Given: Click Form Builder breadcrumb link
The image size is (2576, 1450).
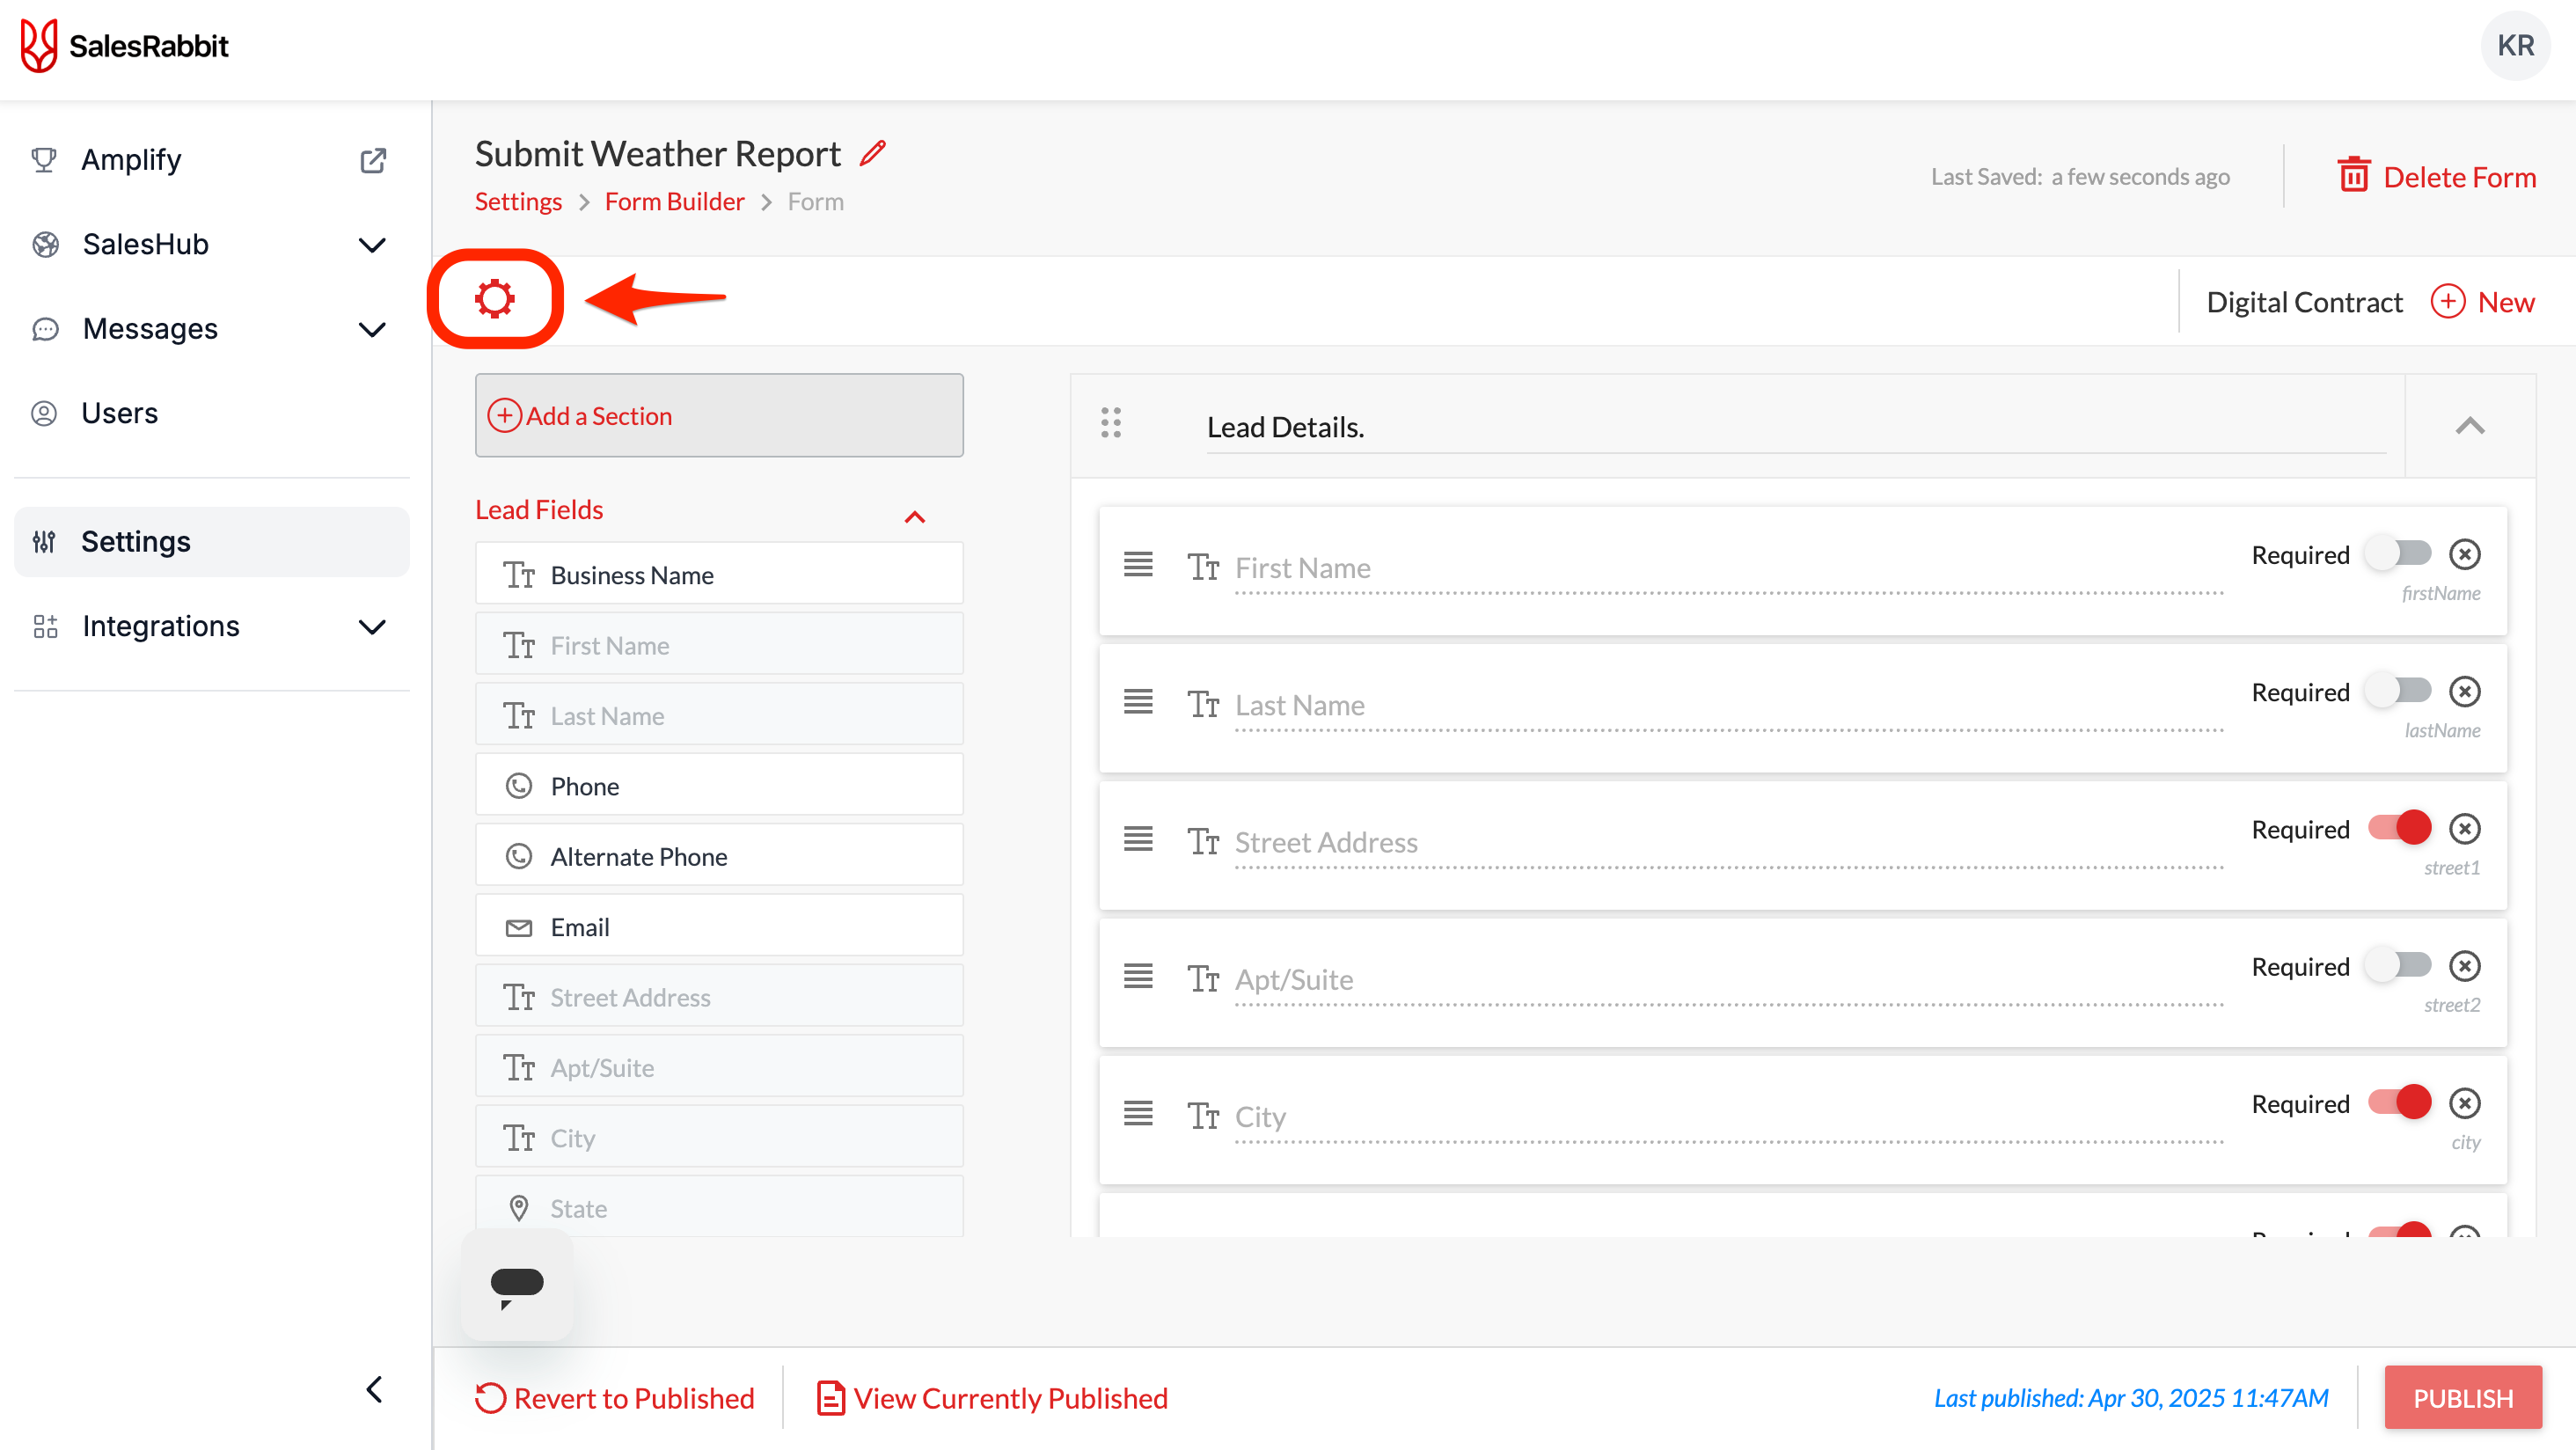Looking at the screenshot, I should coord(675,202).
